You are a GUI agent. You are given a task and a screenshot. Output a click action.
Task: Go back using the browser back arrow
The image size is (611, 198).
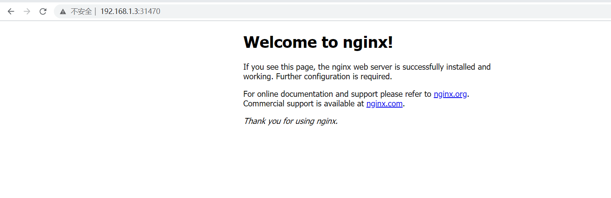[11, 12]
